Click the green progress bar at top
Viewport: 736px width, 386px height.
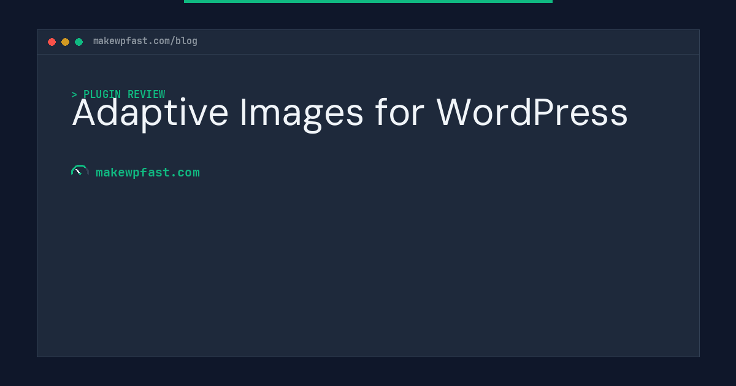368,2
